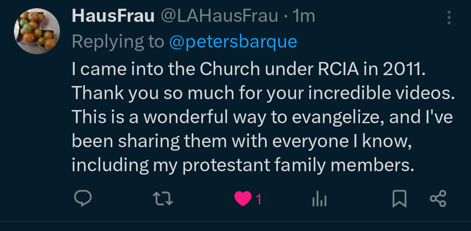Image resolution: width=471 pixels, height=231 pixels.
Task: Click the 'RCIA in 2011' tweet line
Action: click(x=248, y=69)
